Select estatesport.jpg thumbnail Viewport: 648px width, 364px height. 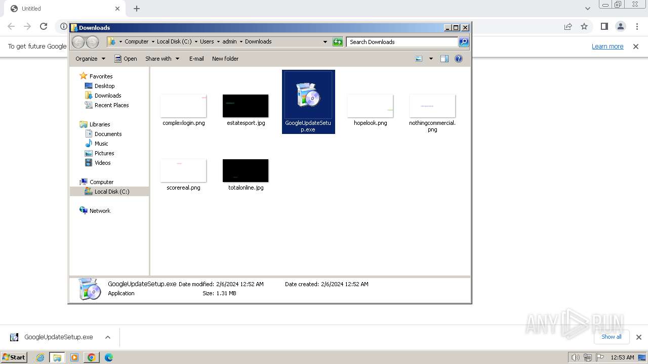tap(246, 106)
